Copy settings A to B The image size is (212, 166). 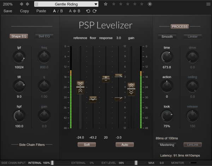coord(75,11)
